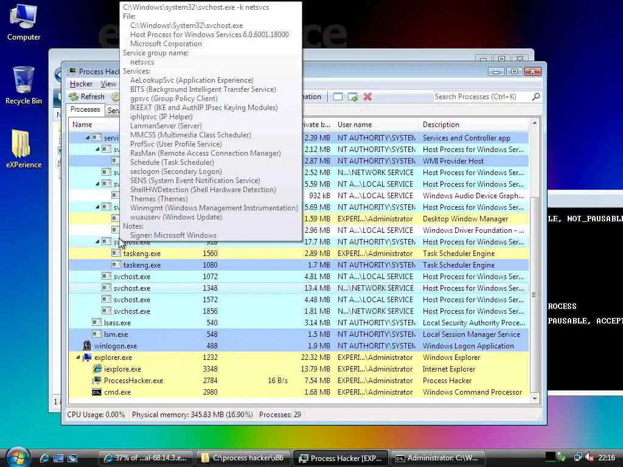
Task: Sort by the Private b... column header
Action: coord(316,125)
